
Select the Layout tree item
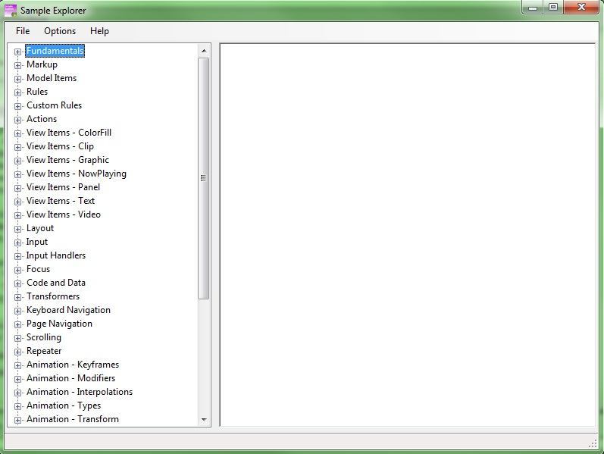click(40, 228)
